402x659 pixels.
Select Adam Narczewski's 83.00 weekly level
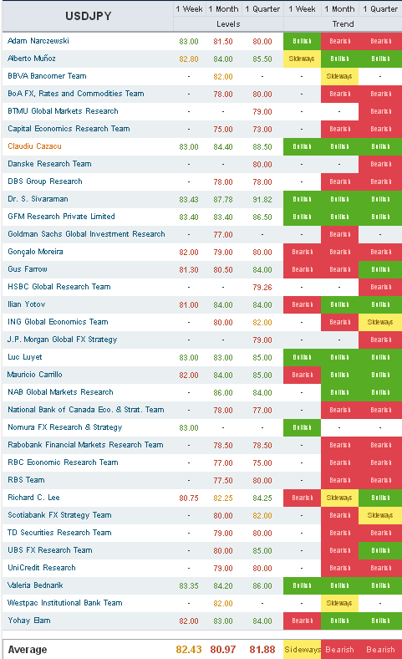[189, 42]
